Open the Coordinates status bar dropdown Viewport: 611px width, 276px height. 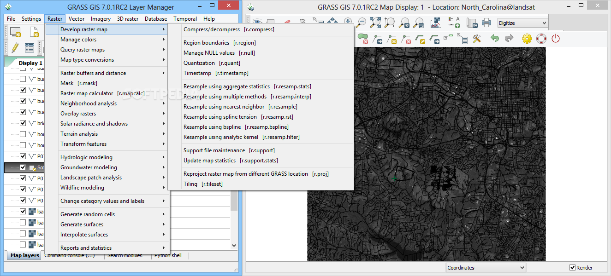click(486, 268)
